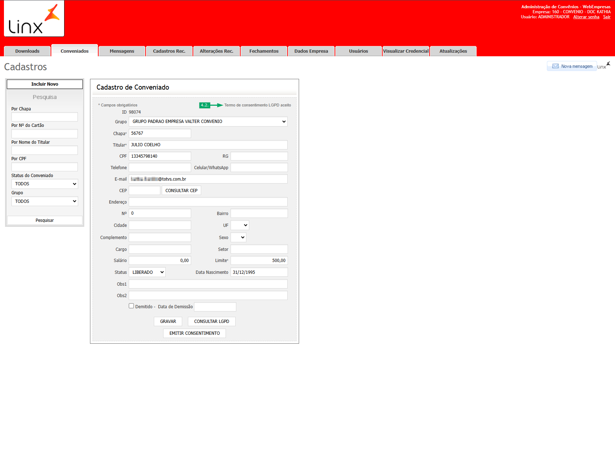The height and width of the screenshot is (467, 615).
Task: Expand the UF state dropdown
Action: [x=240, y=225]
